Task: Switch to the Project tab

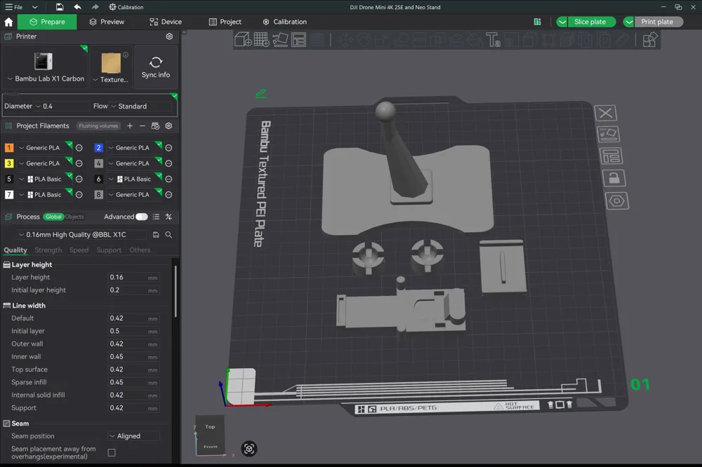Action: coord(225,22)
